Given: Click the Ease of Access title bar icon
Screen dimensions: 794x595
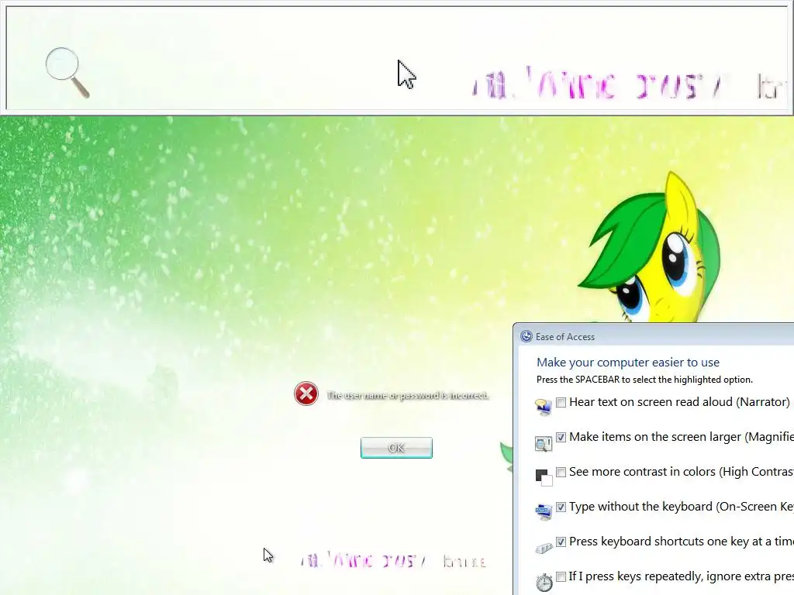Looking at the screenshot, I should point(526,336).
